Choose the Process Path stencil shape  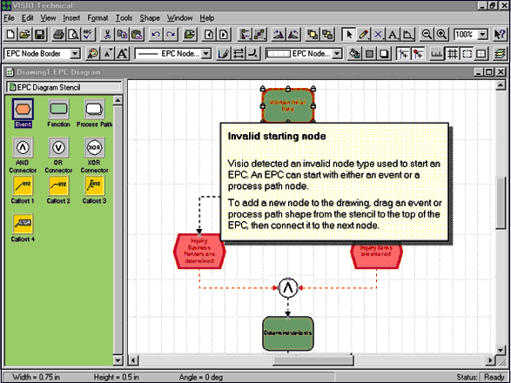pos(95,113)
